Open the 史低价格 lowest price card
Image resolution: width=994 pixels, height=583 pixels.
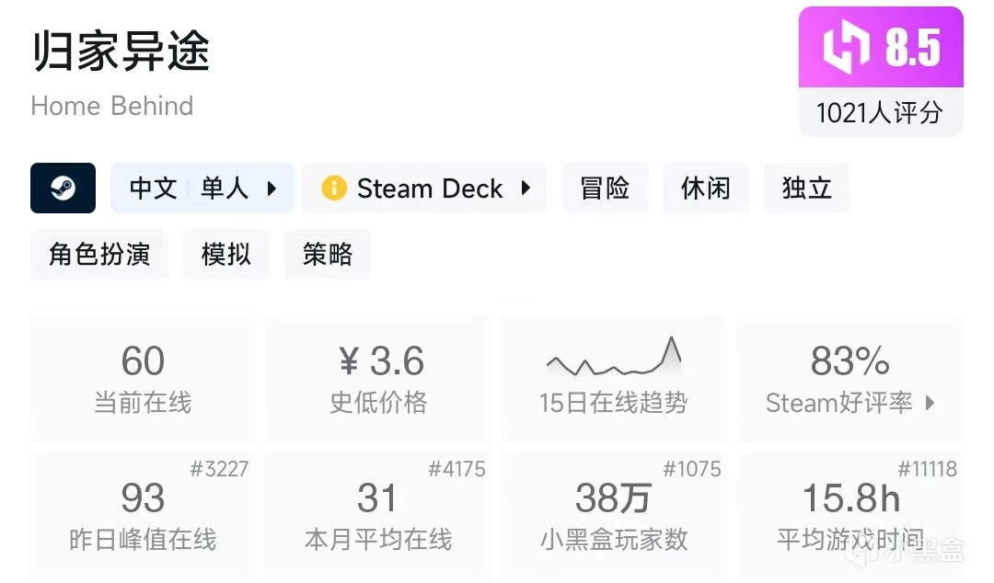378,378
